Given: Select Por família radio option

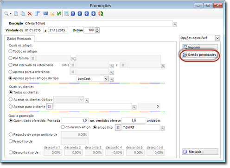Looking at the screenshot, I should (x=10, y=58).
